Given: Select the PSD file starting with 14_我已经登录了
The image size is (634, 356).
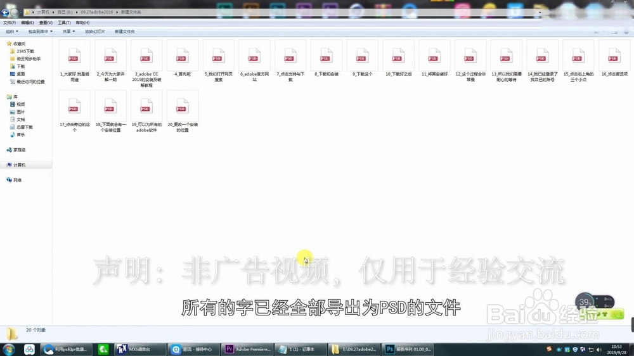Looking at the screenshot, I should click(x=542, y=61).
